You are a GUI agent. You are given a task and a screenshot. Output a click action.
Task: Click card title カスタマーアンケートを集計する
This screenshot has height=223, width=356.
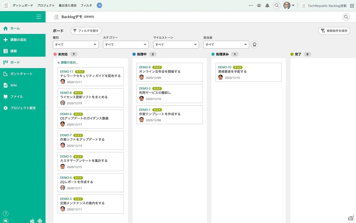84,161
